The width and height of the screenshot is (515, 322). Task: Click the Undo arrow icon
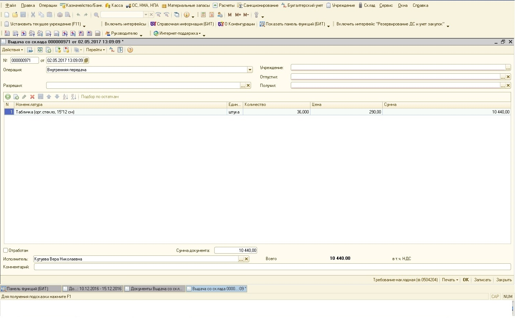click(78, 15)
